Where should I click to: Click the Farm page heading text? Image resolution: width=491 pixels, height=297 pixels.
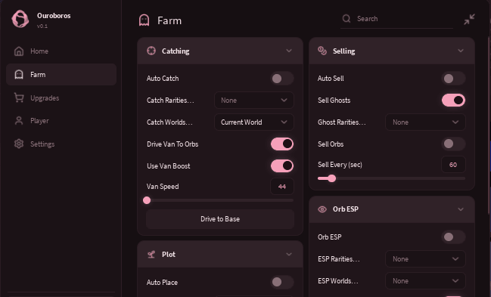coord(169,20)
